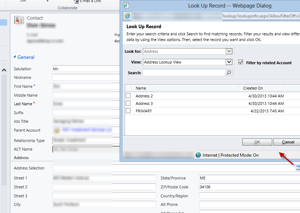Uncheck Filter by related Account
Viewport: 300px width, 213px height.
coord(241,62)
